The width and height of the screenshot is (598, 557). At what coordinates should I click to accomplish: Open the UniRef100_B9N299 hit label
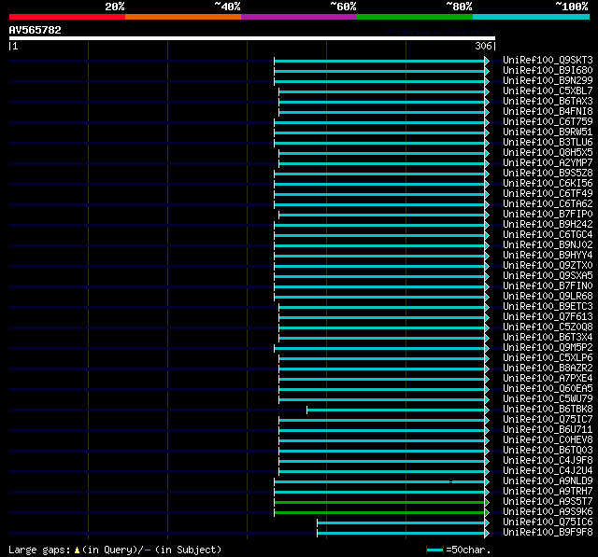(548, 81)
